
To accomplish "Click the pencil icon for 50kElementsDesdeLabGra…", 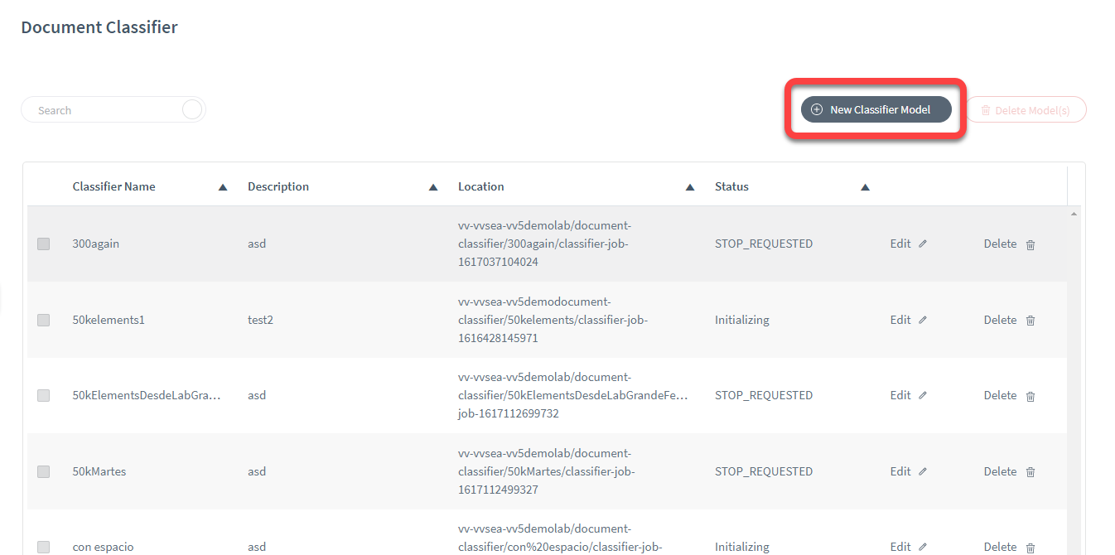I will tap(923, 396).
